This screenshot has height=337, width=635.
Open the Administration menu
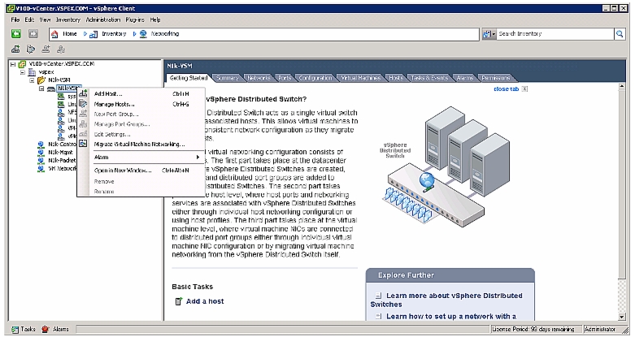(x=103, y=19)
